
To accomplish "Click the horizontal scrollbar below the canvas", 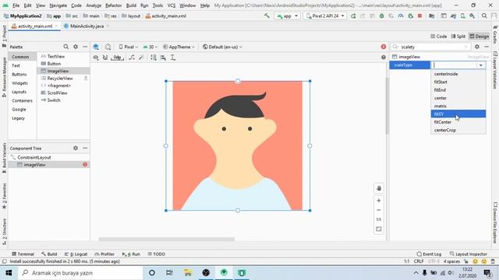I will pos(166,240).
